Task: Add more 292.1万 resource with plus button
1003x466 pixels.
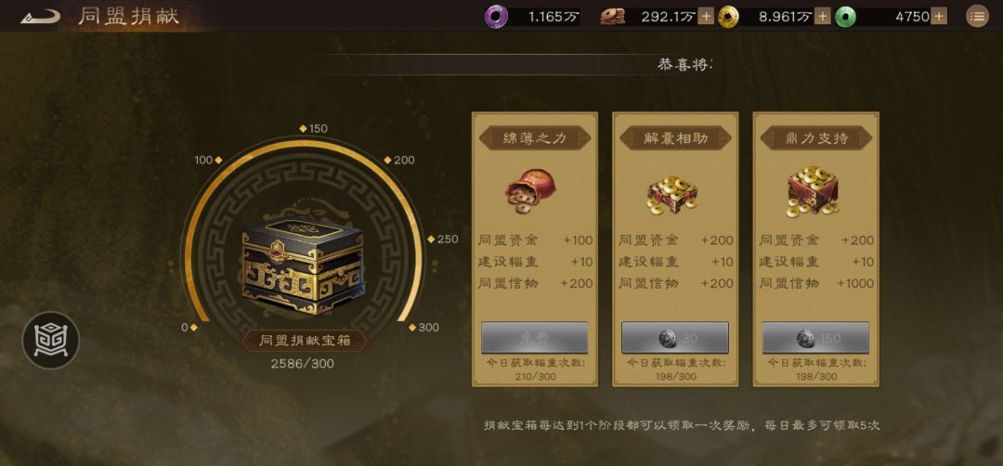Action: [706, 17]
